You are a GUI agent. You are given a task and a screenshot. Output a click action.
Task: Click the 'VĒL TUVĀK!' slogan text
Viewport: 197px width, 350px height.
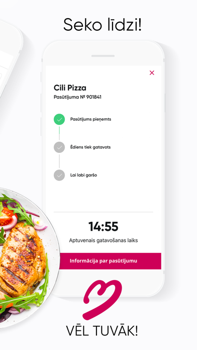coord(102,330)
